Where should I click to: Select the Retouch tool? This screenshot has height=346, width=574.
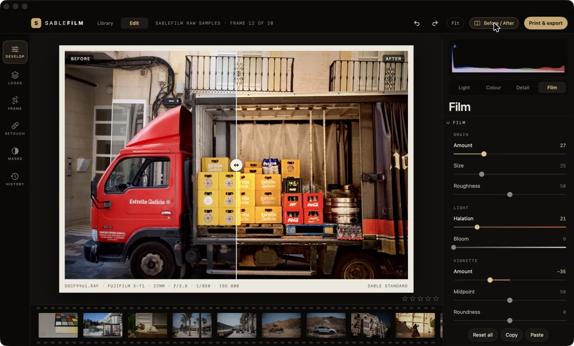[x=15, y=128]
